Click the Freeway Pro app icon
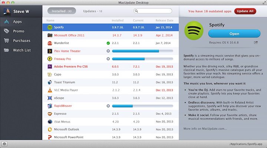 (x=50, y=59)
